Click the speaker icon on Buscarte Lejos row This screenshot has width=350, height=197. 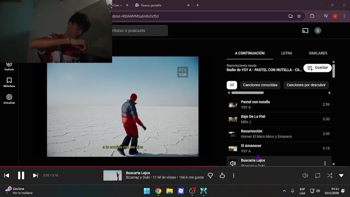pyautogui.click(x=233, y=163)
